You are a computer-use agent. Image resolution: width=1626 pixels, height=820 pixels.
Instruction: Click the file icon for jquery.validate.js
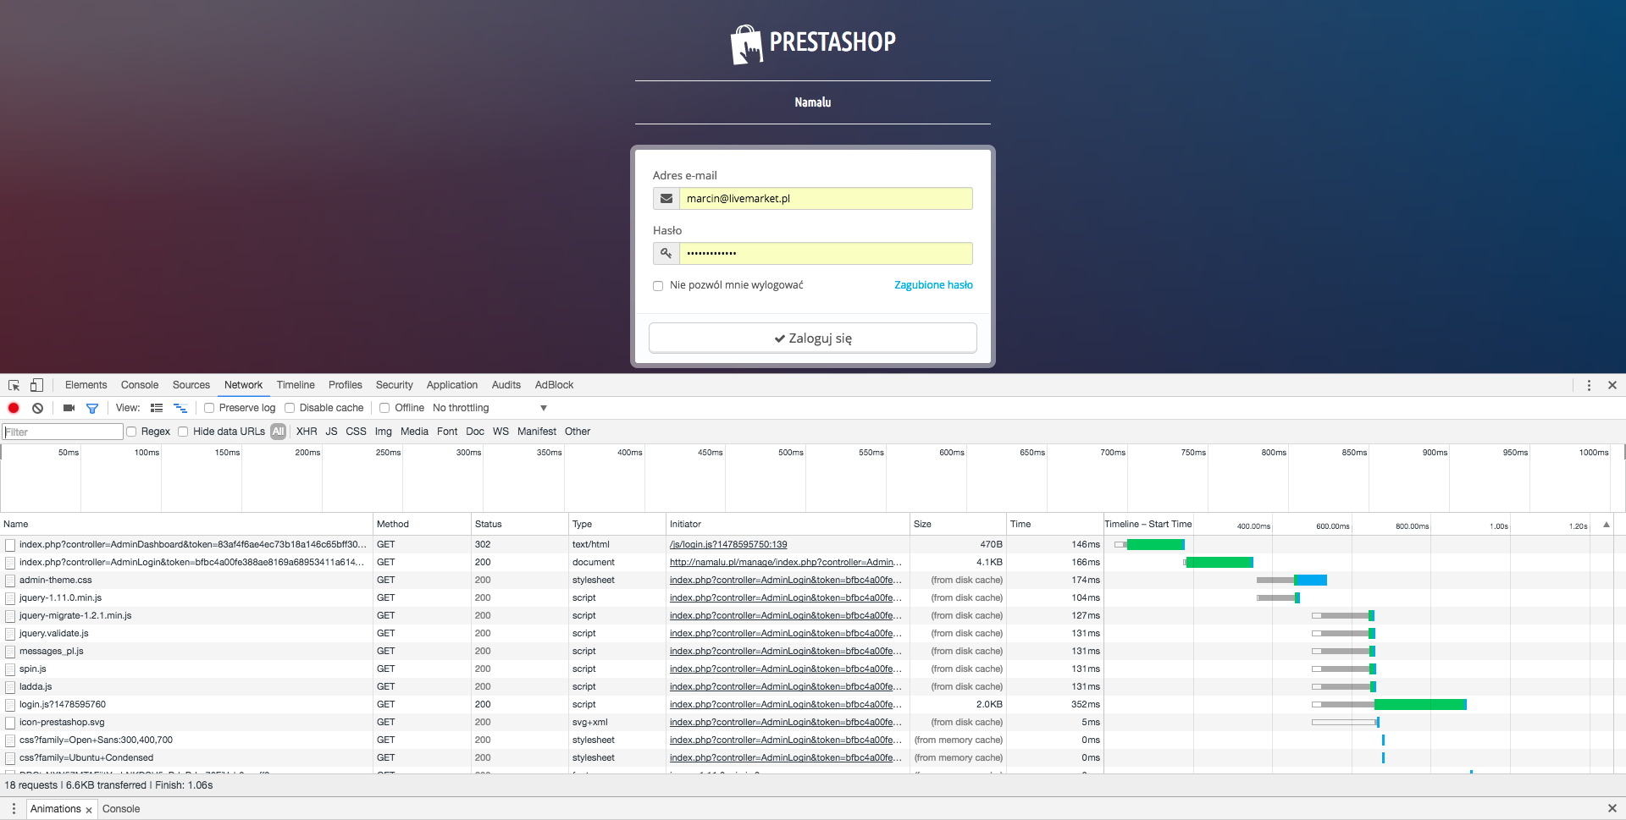(x=10, y=634)
